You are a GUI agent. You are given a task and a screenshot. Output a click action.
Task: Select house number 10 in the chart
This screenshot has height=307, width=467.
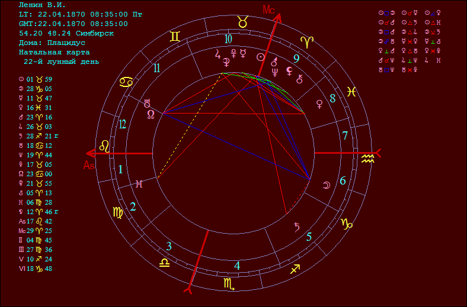point(228,40)
